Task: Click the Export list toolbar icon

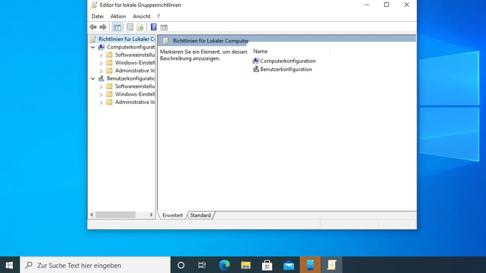Action: pyautogui.click(x=141, y=27)
